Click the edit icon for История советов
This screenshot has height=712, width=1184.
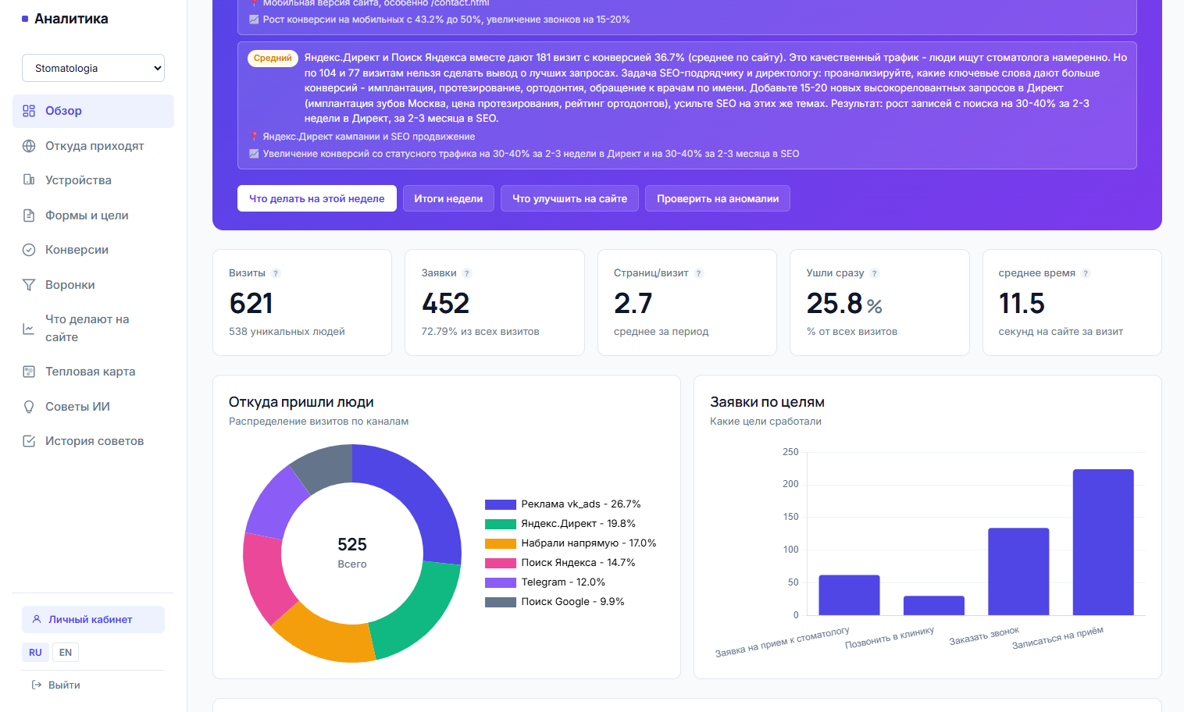pyautogui.click(x=29, y=441)
